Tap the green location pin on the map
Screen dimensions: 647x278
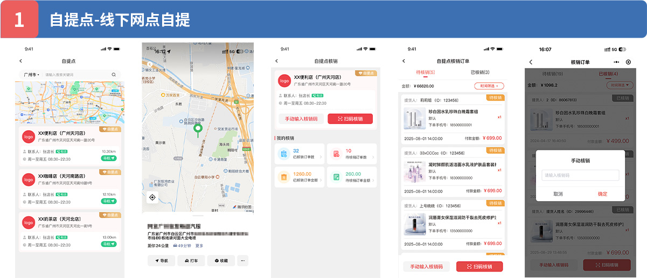tap(198, 129)
